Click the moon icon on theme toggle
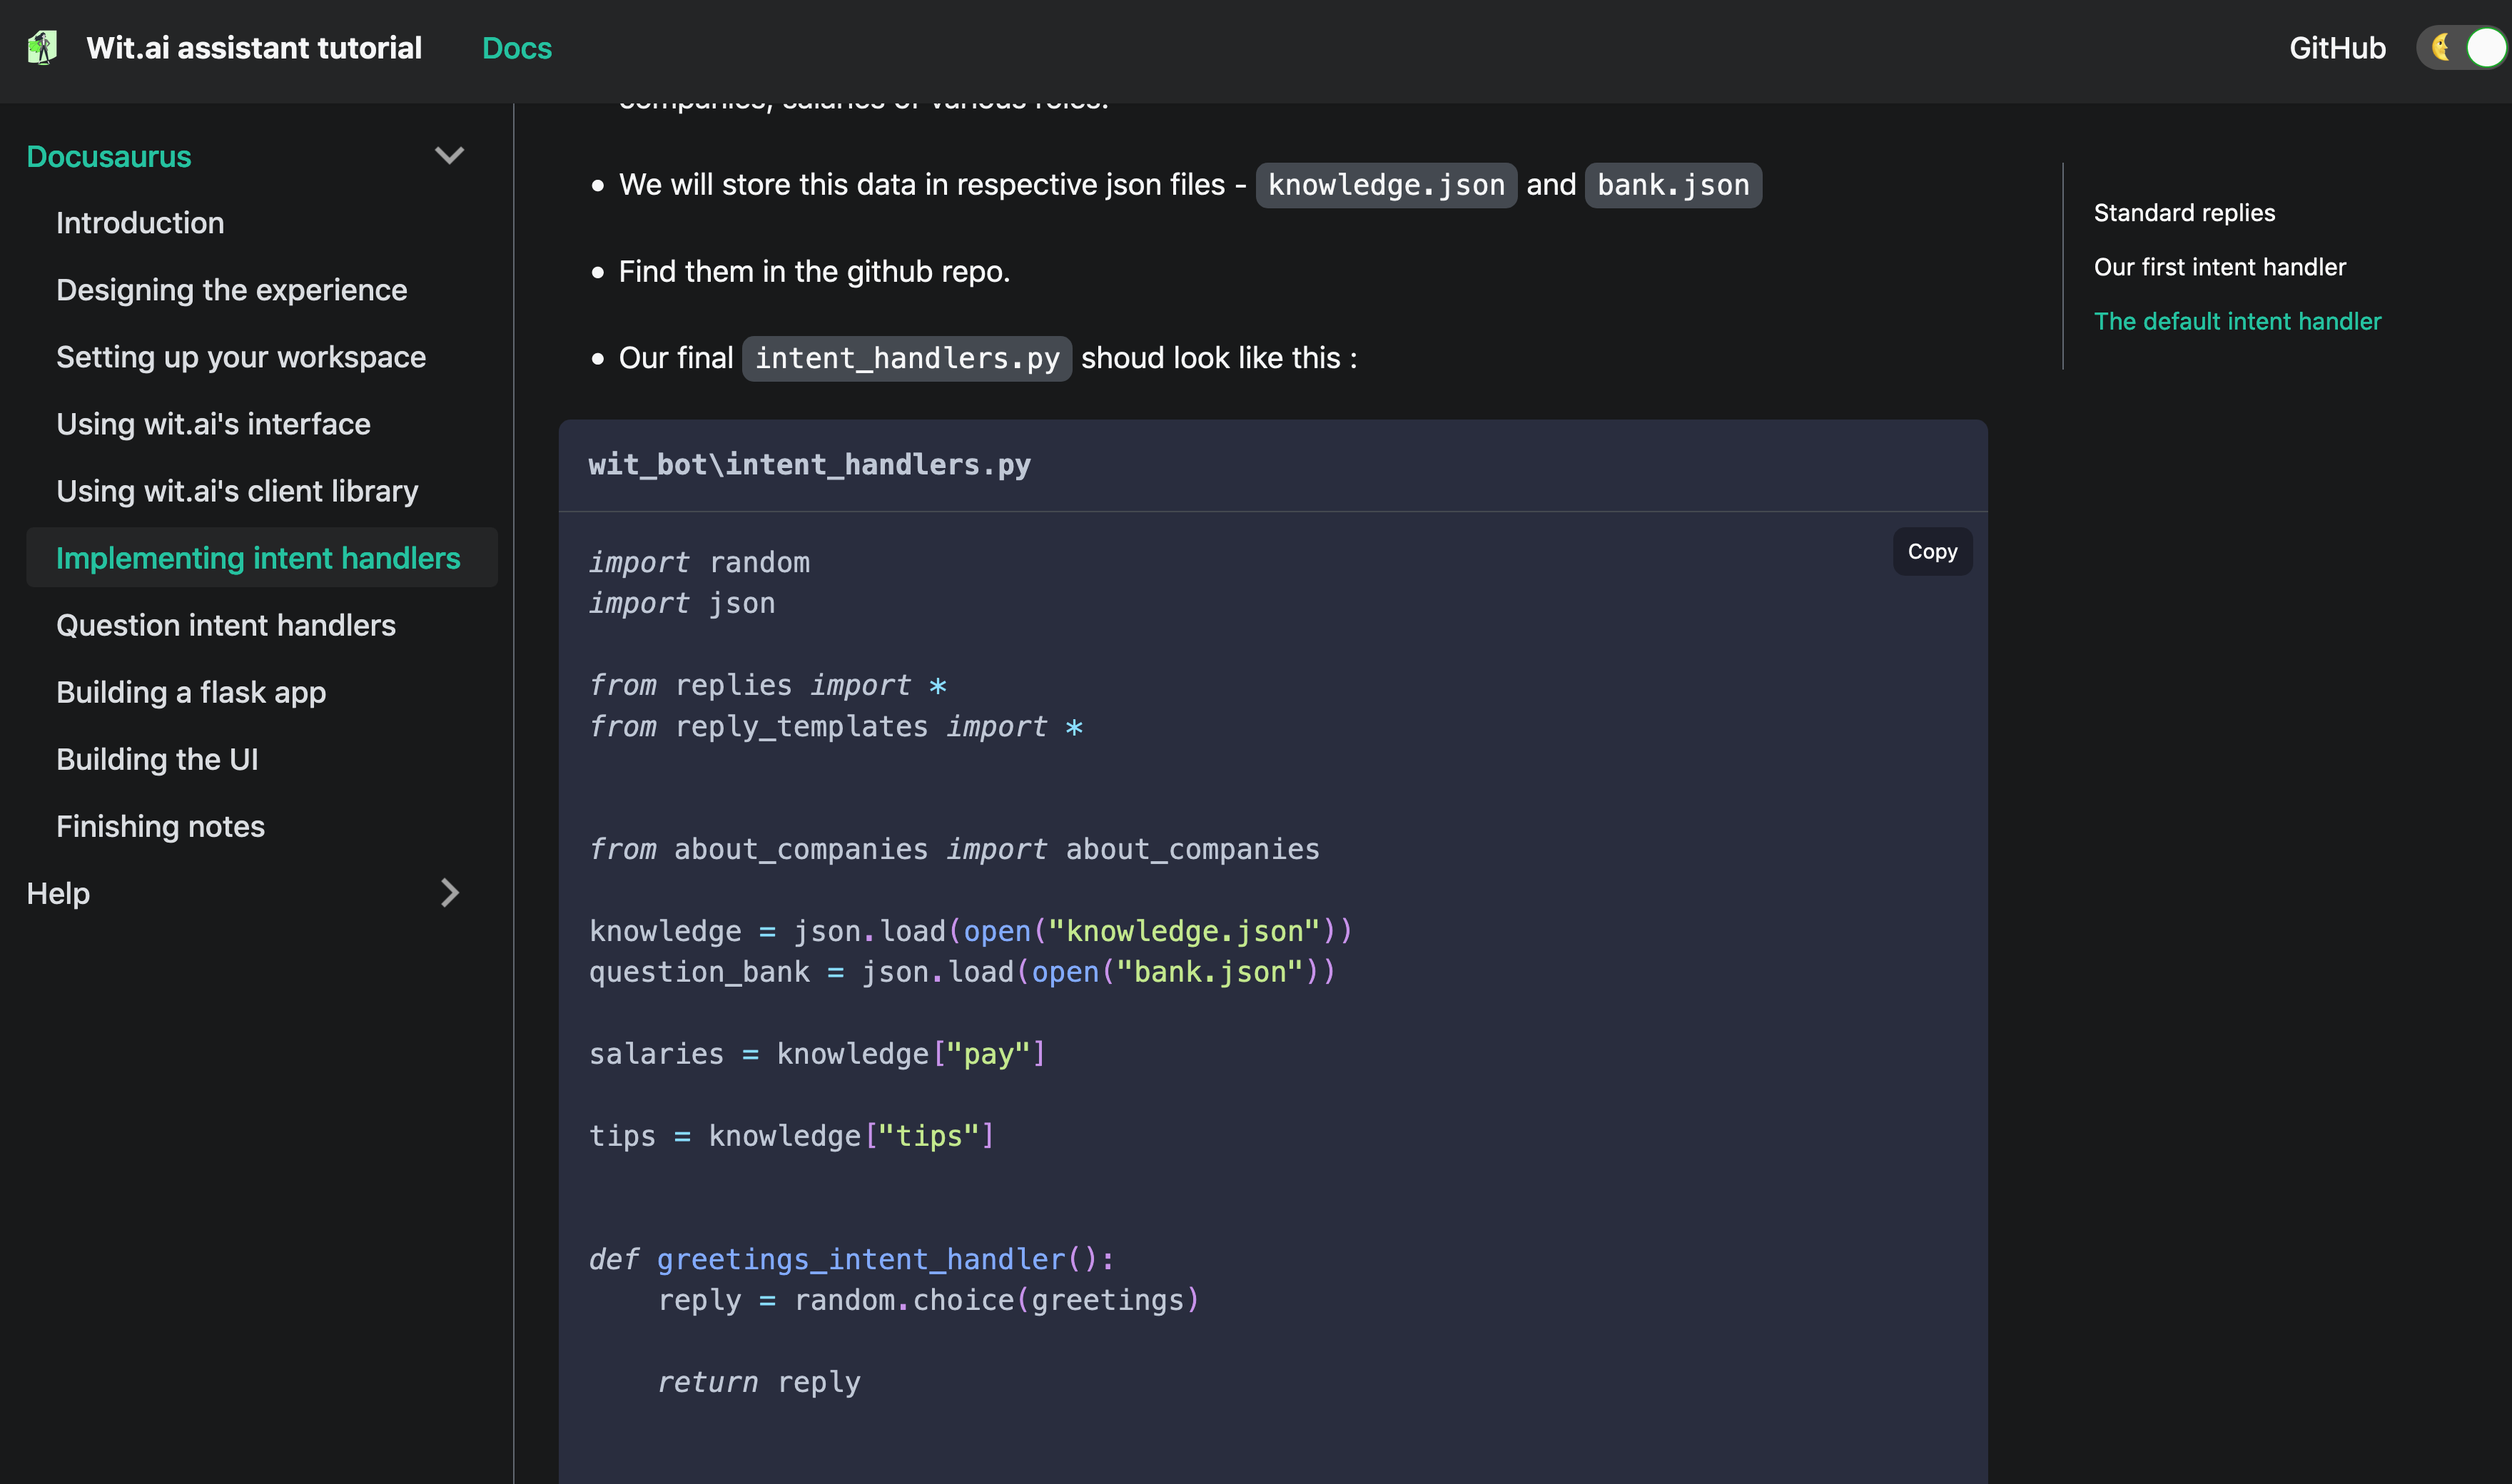The height and width of the screenshot is (1484, 2512). click(x=2441, y=48)
